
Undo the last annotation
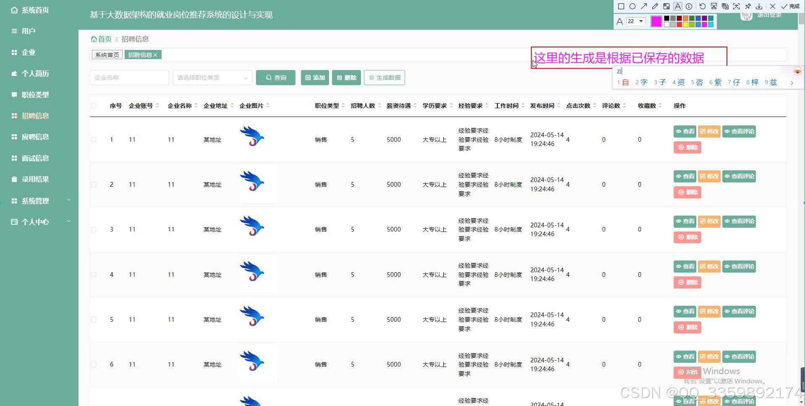pyautogui.click(x=702, y=6)
